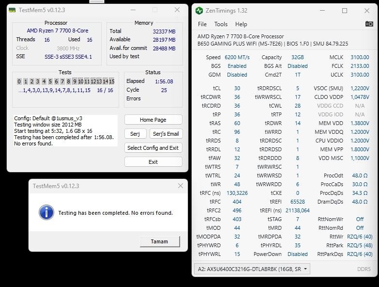Click the Total memory 32337 MB

(164, 32)
